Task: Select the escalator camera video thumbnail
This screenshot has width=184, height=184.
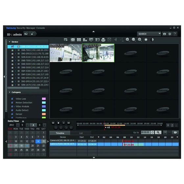Action: tap(98, 53)
